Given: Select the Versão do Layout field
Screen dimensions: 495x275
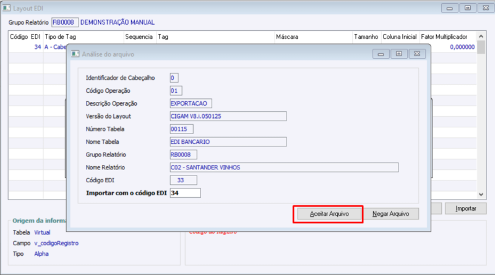Looking at the screenshot, I should coord(228,116).
